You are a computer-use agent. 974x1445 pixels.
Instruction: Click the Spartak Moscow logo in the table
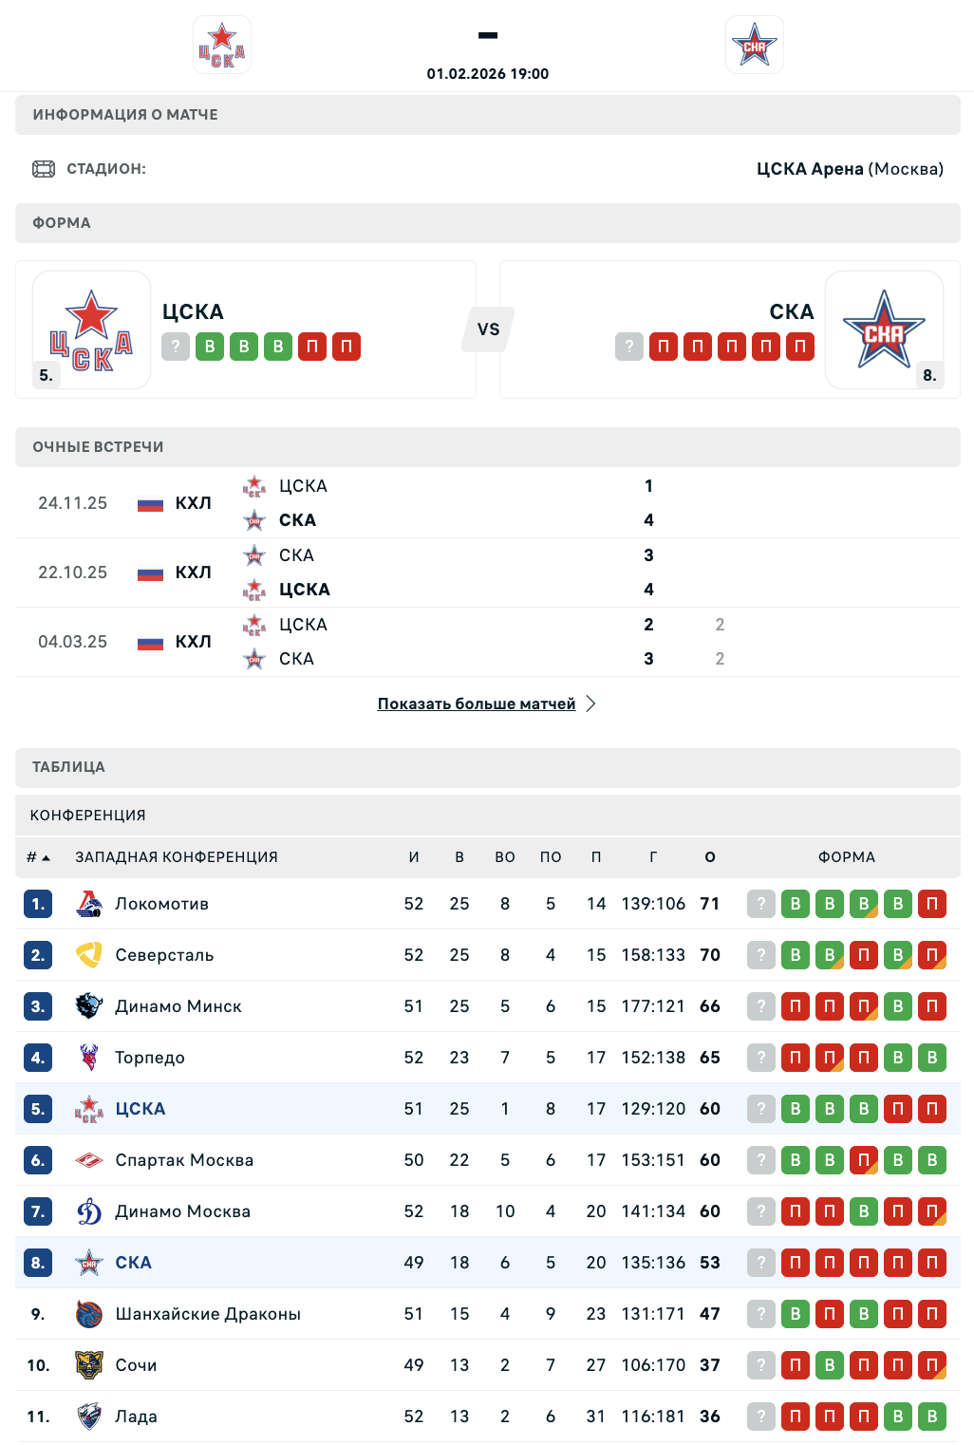(89, 1160)
